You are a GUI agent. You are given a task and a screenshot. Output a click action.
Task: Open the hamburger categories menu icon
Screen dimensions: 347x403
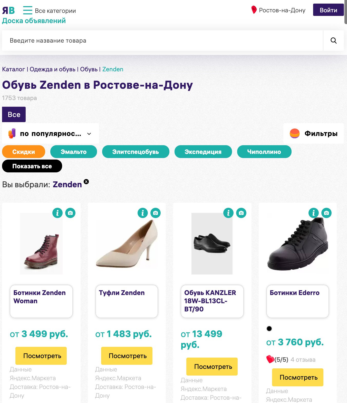coord(27,10)
